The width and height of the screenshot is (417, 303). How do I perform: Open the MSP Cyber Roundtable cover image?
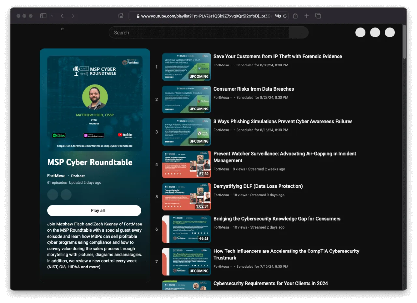click(95, 103)
